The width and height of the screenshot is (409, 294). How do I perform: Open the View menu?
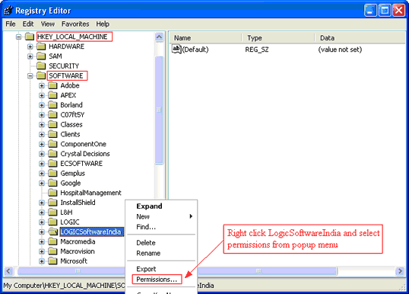48,24
